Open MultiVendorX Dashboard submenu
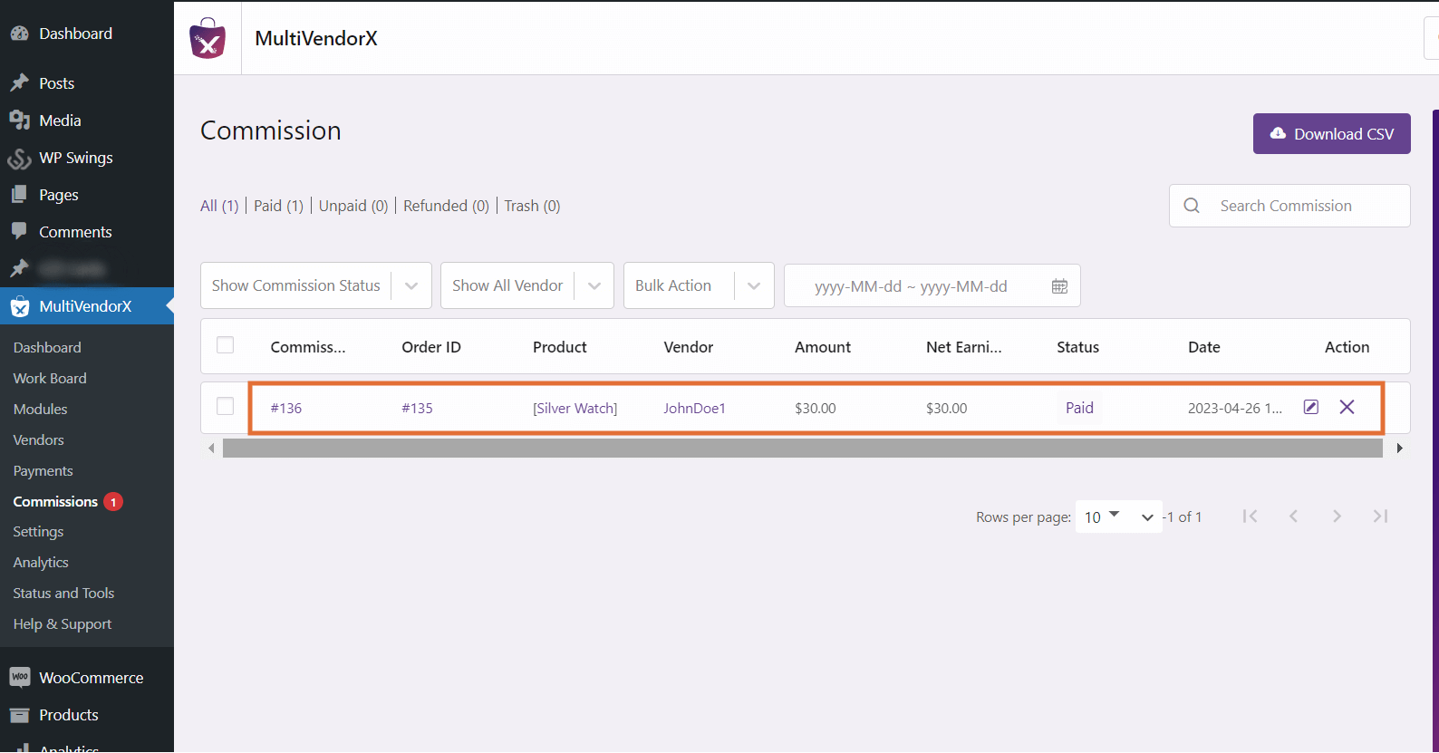This screenshot has height=753, width=1439. coord(47,348)
